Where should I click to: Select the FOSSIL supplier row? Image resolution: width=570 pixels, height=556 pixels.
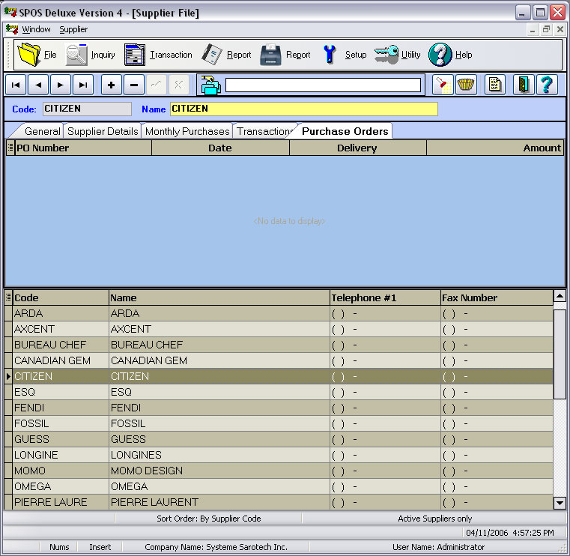pos(279,423)
